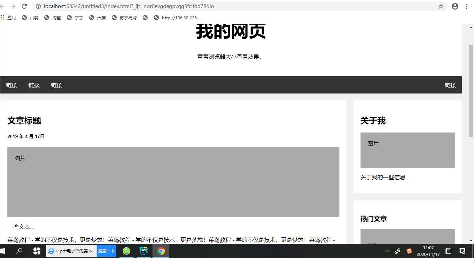Click the 搜索一下 search button on the taskbar
Screen dimensions: 474x258
pyautogui.click(x=106, y=251)
